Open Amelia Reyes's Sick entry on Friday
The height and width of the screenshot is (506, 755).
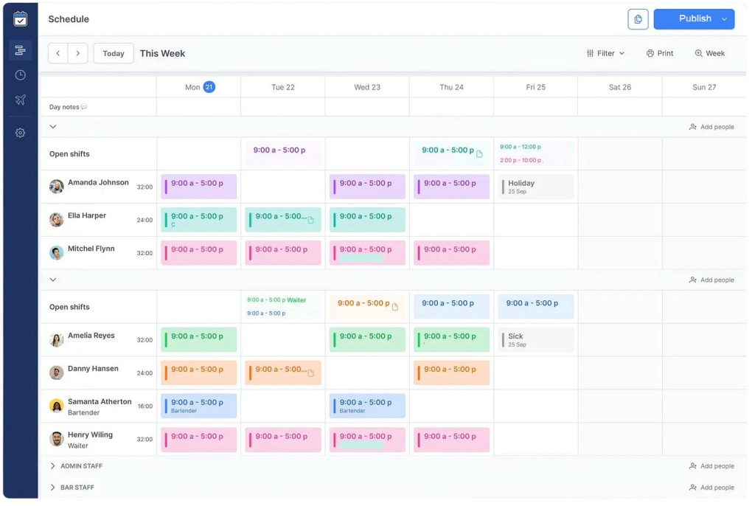pos(536,340)
